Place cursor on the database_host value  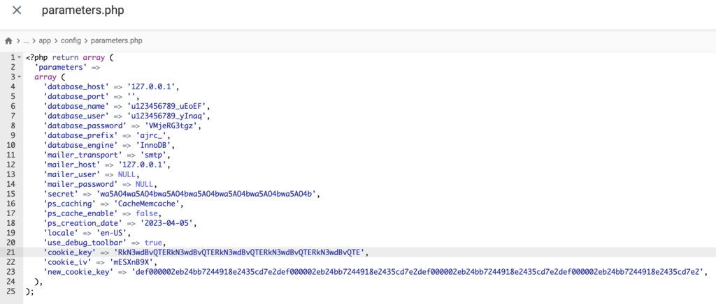coord(153,86)
